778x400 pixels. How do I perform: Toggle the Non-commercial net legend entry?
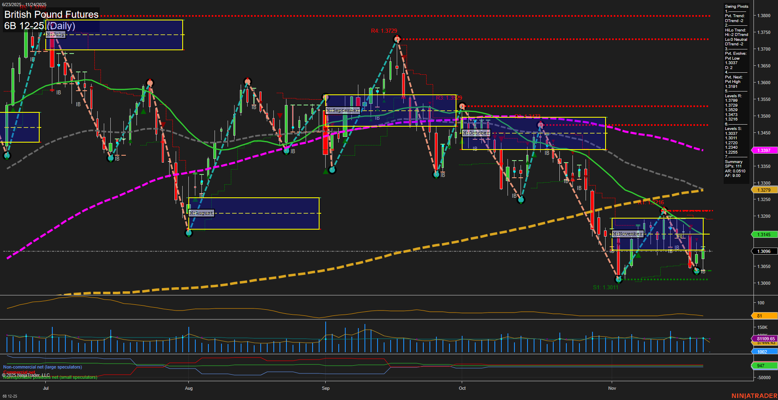(42, 367)
